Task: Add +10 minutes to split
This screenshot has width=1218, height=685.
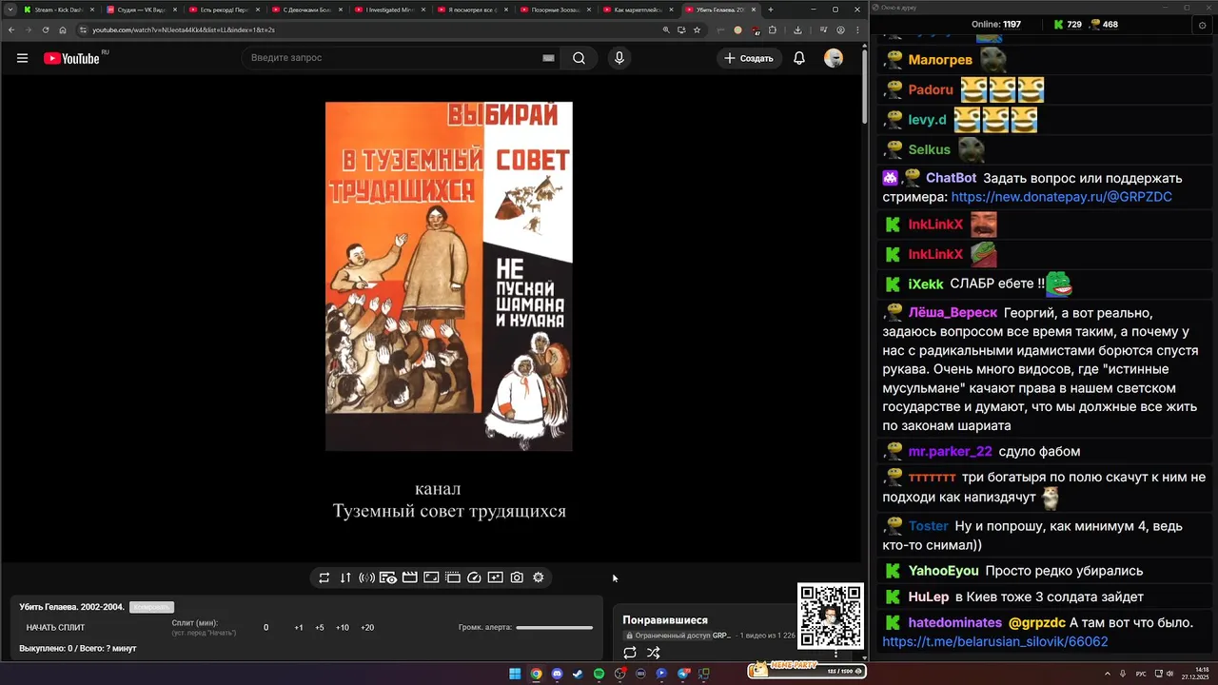Action: (343, 628)
